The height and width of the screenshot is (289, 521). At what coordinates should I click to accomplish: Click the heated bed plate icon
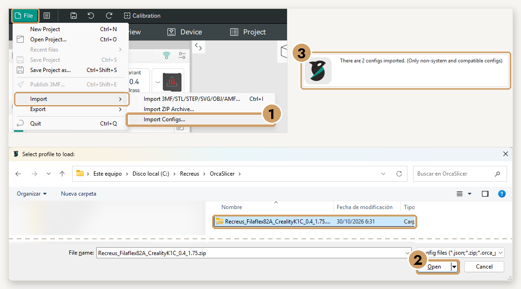tap(172, 82)
